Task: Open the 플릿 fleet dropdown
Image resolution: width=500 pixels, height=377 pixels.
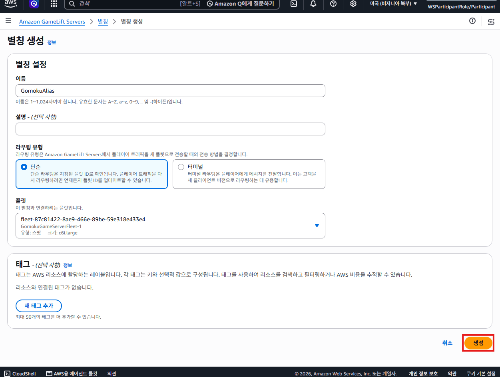Action: 170,226
